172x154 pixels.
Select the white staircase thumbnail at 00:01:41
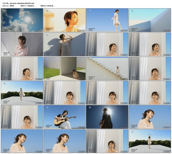click(107, 69)
